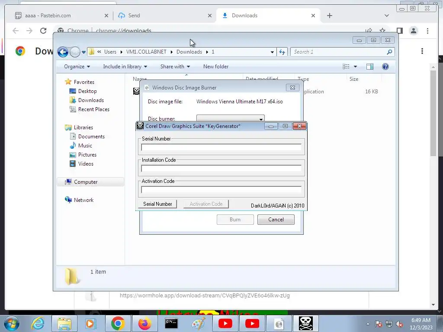Click the refresh button next to address bar
Image resolution: width=443 pixels, height=332 pixels.
point(282,52)
